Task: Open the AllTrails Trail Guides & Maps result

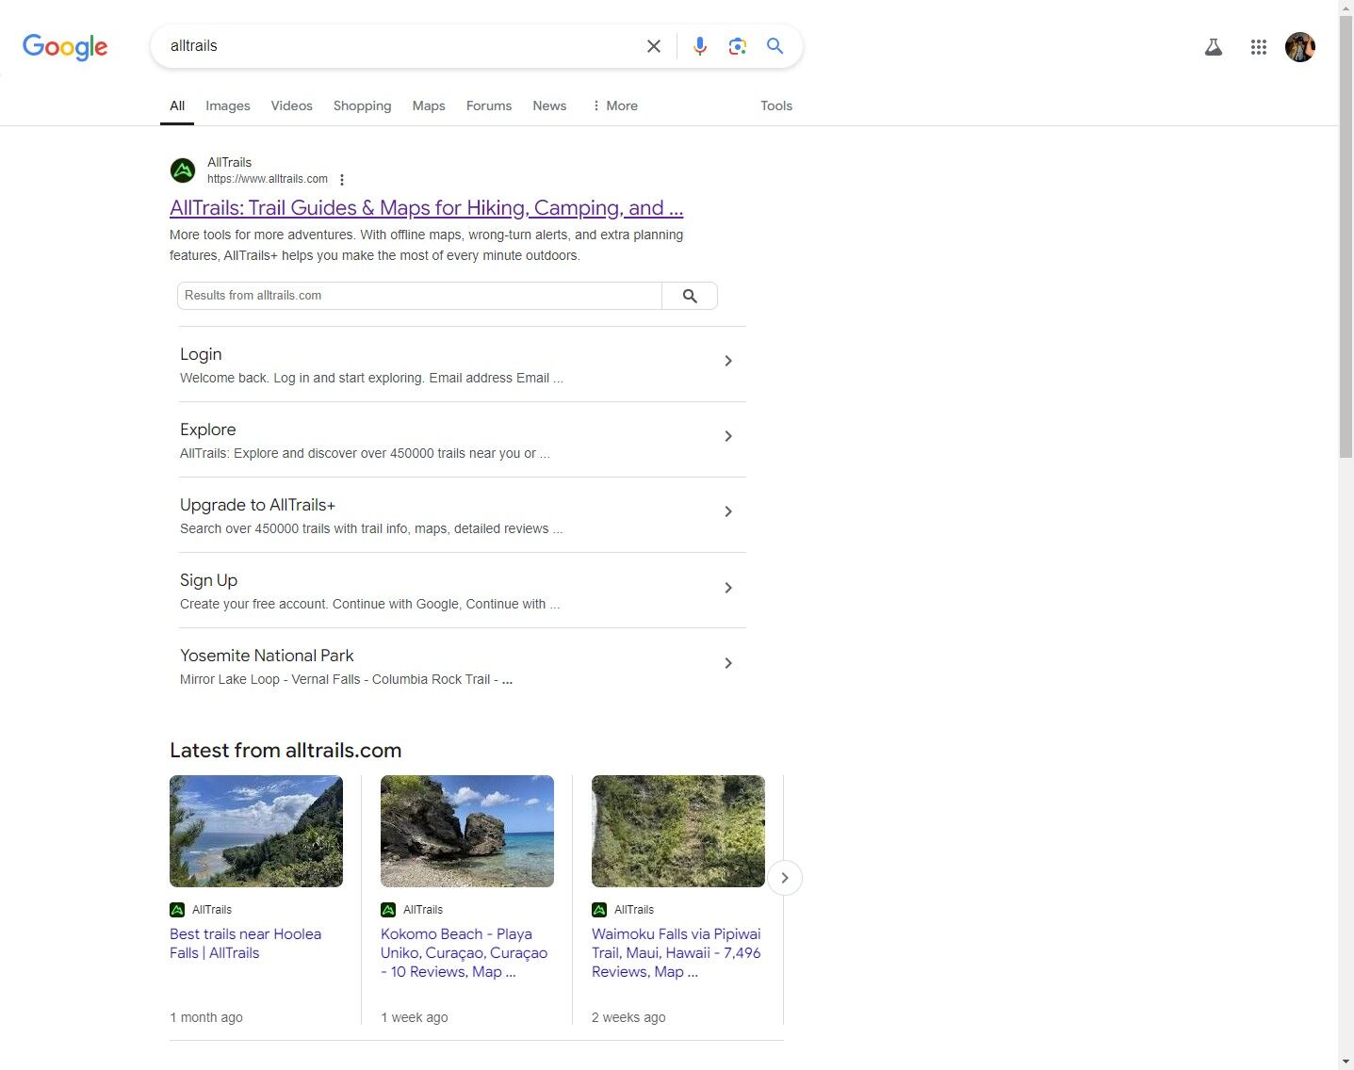Action: coord(426,208)
